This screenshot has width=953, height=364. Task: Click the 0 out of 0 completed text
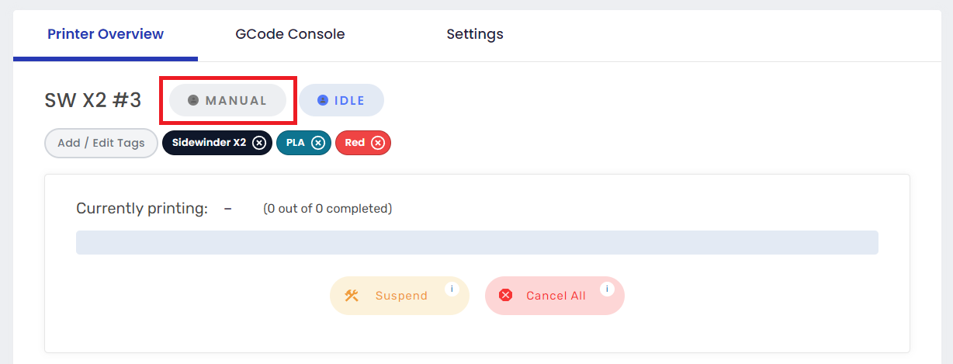pyautogui.click(x=327, y=209)
